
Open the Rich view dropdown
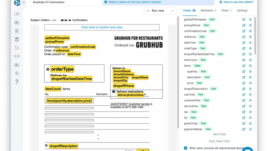(160, 11)
